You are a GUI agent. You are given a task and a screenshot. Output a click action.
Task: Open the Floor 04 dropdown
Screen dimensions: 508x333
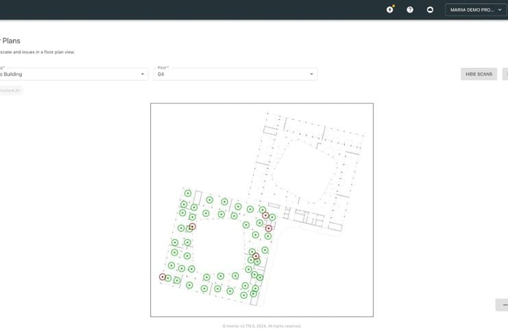pyautogui.click(x=234, y=74)
